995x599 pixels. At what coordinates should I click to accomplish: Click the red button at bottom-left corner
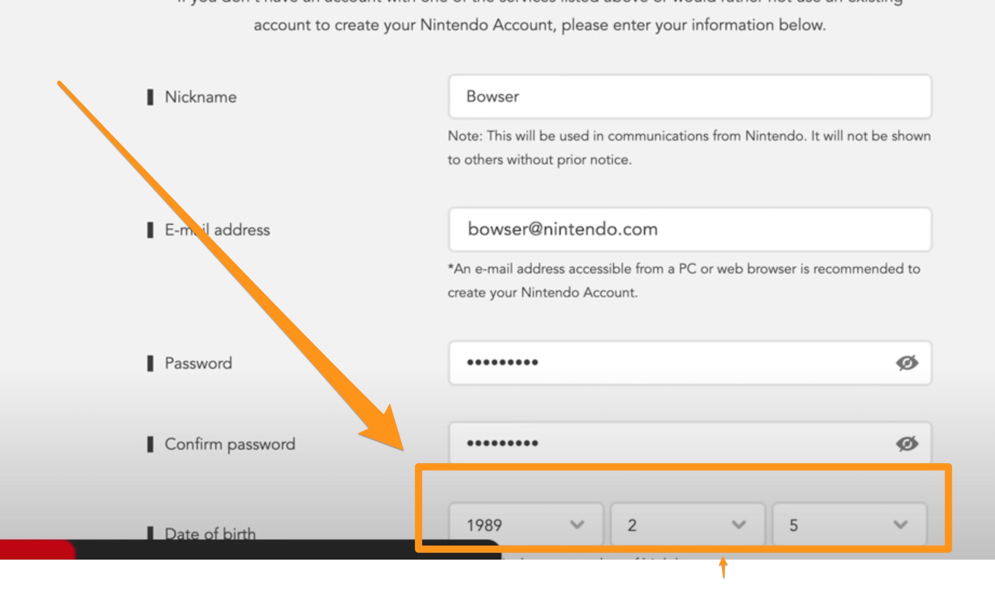tap(37, 549)
